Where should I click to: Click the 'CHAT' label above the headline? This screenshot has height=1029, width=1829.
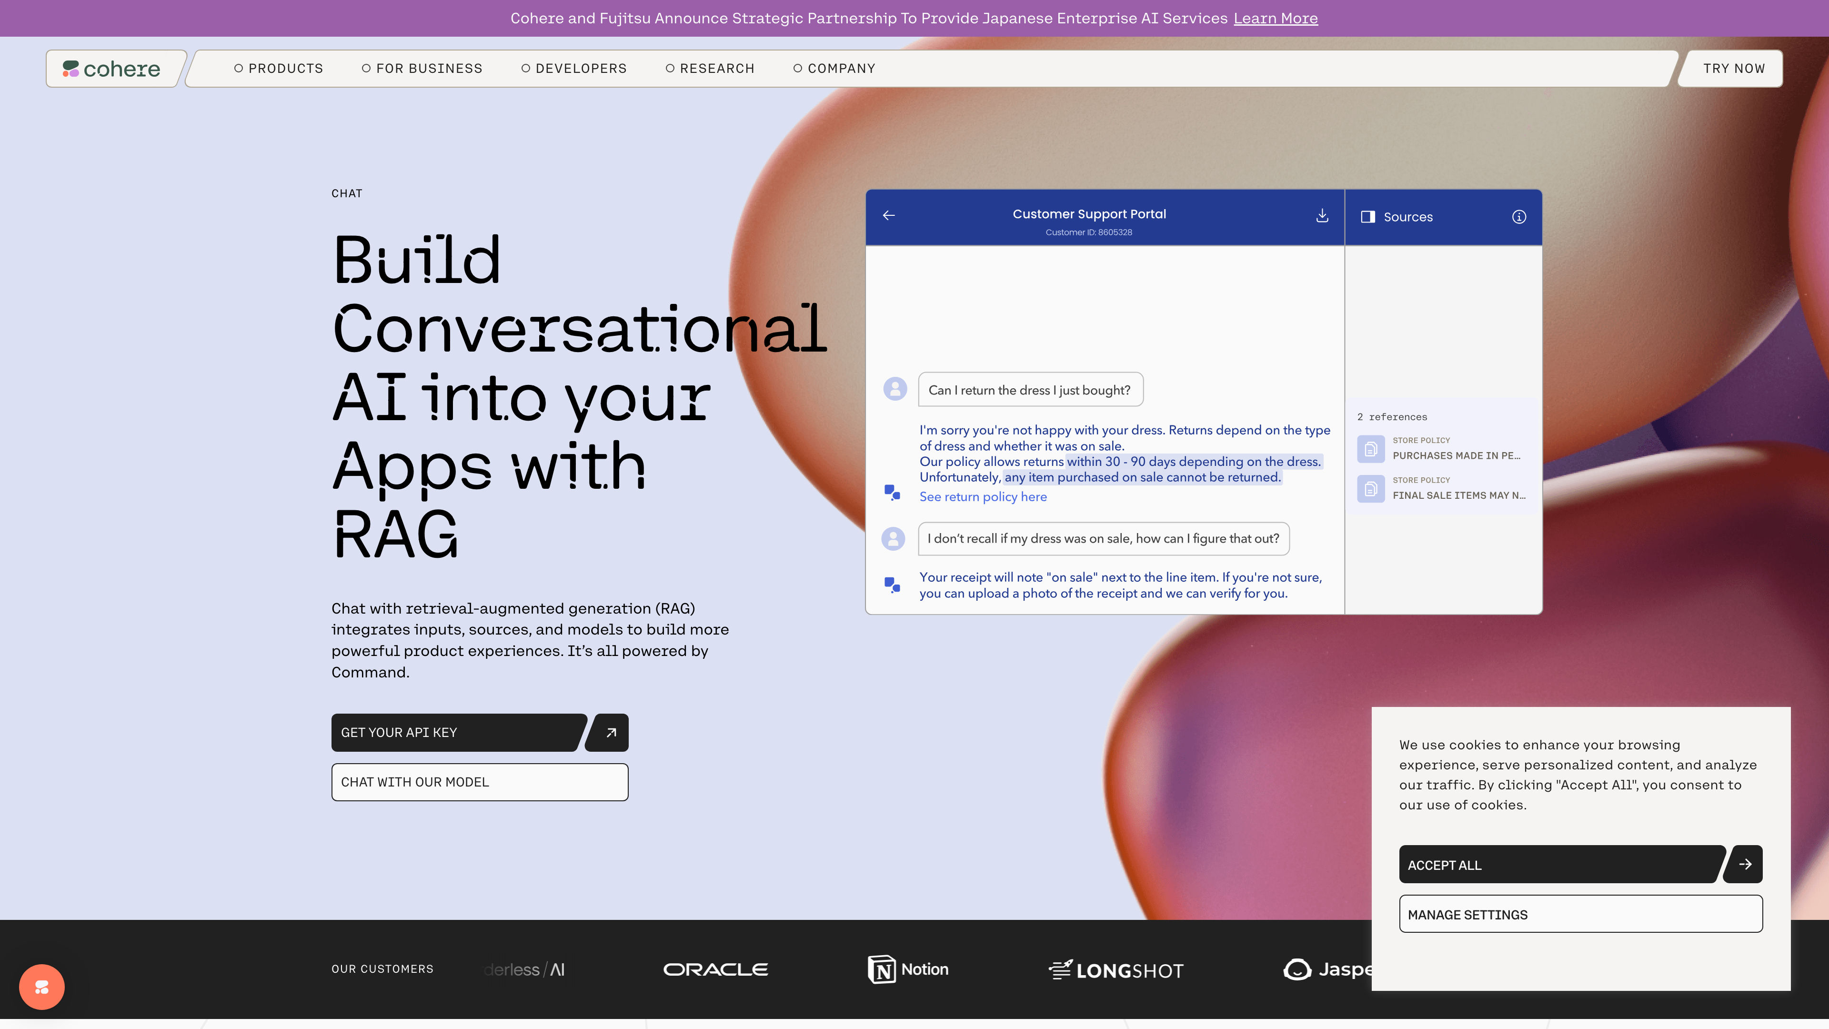coord(346,193)
